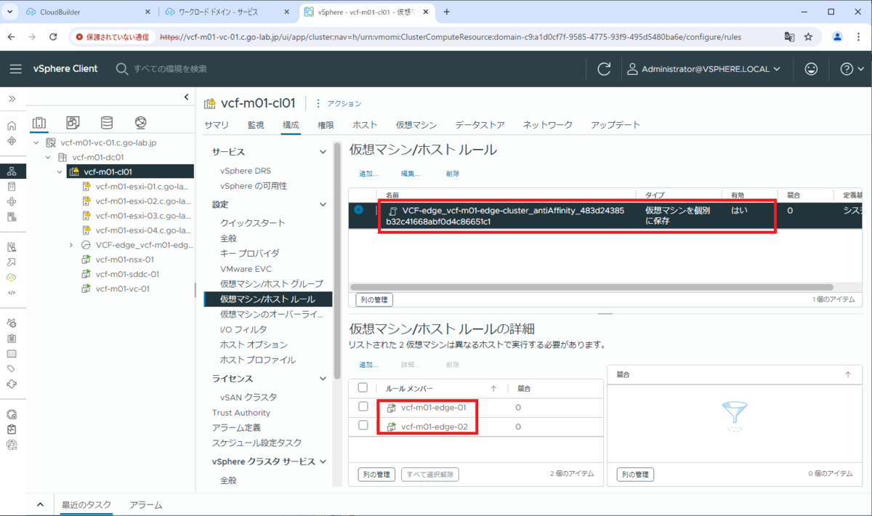This screenshot has width=872, height=516.
Task: Collapse the サービス section
Action: pyautogui.click(x=323, y=152)
